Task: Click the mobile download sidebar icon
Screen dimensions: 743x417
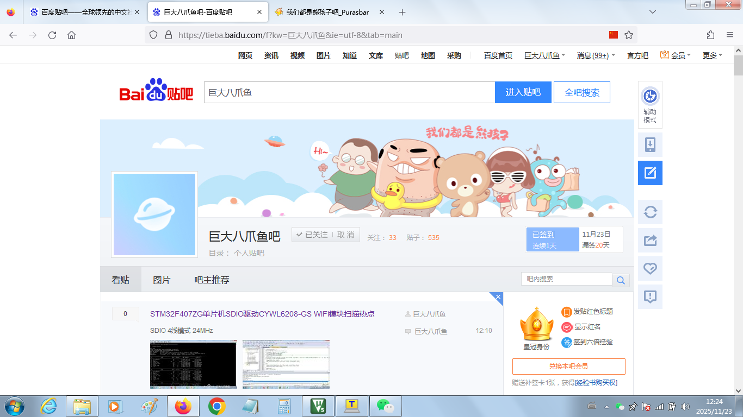Action: [650, 145]
